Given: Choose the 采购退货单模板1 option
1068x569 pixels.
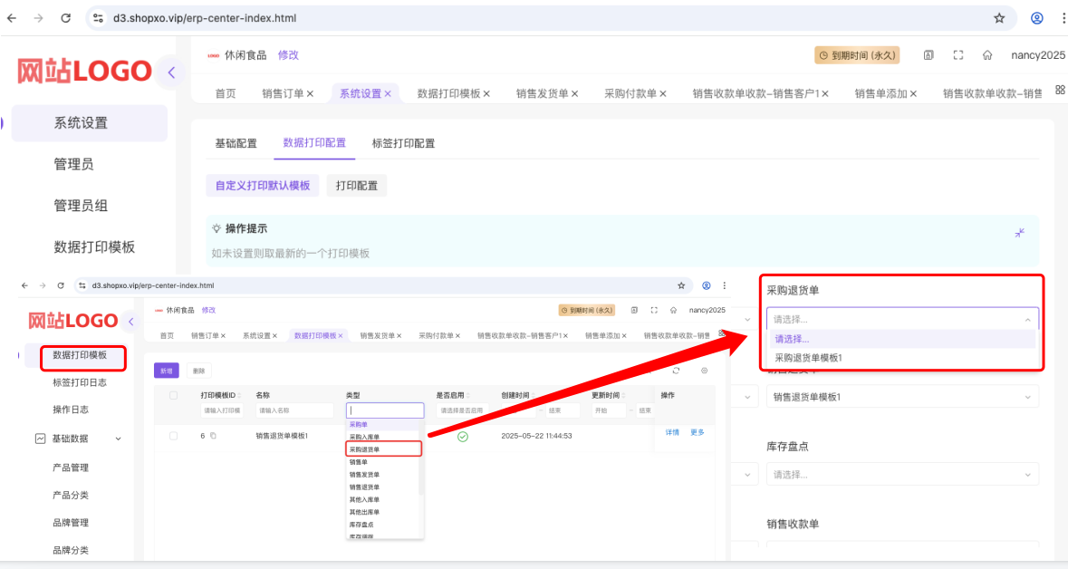Looking at the screenshot, I should (902, 358).
